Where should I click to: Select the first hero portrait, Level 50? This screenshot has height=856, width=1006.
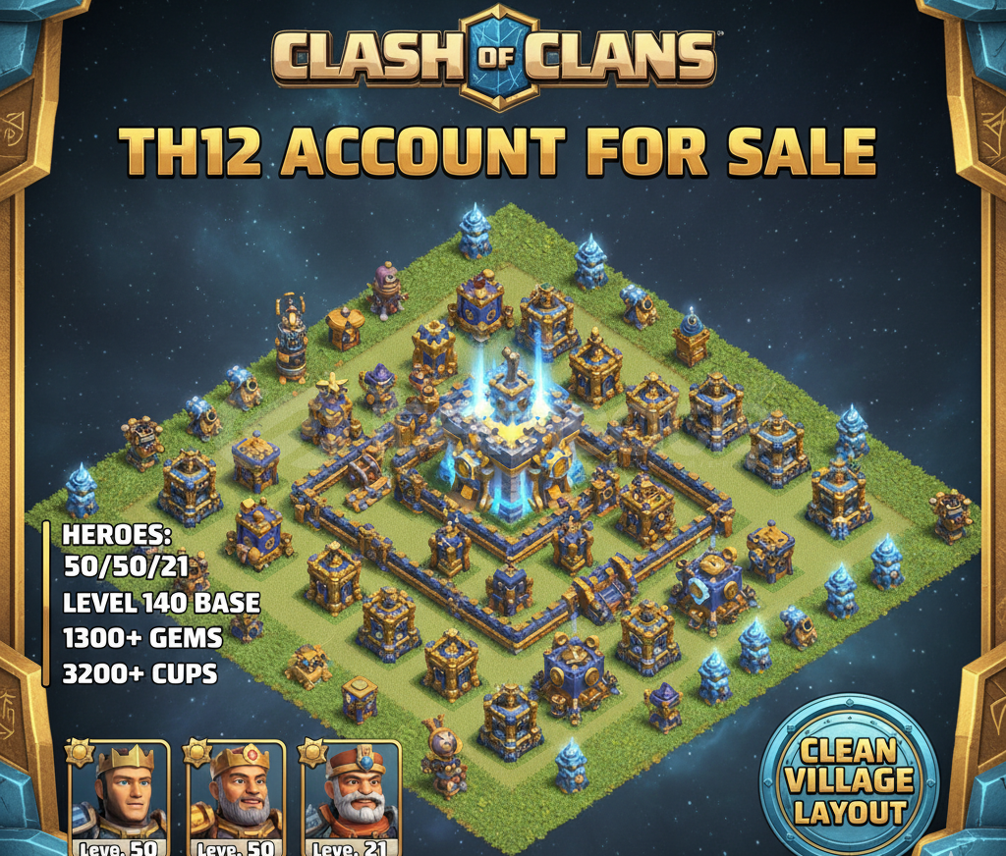tap(121, 798)
